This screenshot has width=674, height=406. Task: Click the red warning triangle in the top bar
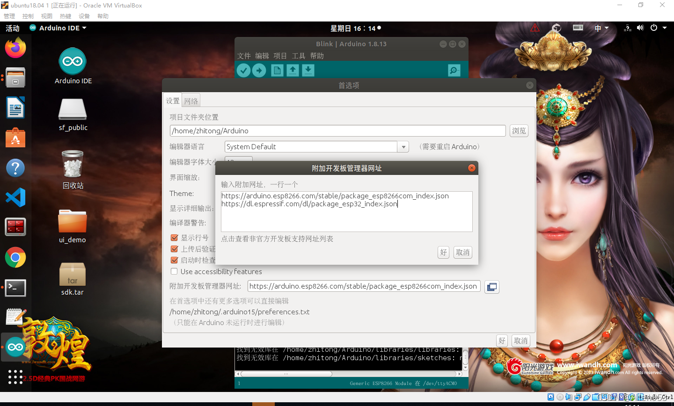(535, 28)
